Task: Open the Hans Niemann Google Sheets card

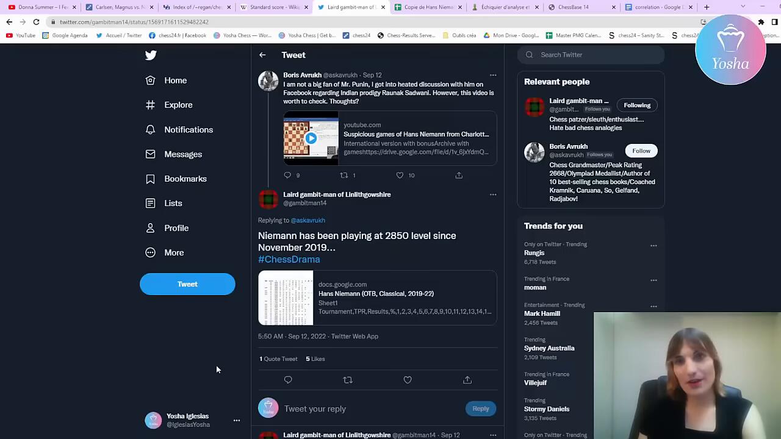Action: [377, 298]
